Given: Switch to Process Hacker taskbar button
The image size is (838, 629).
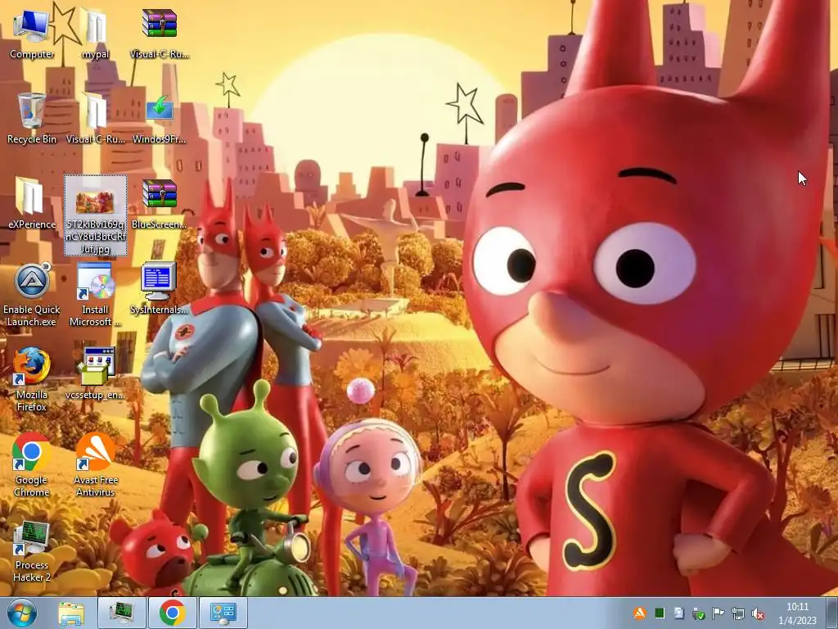Looking at the screenshot, I should point(122,613).
